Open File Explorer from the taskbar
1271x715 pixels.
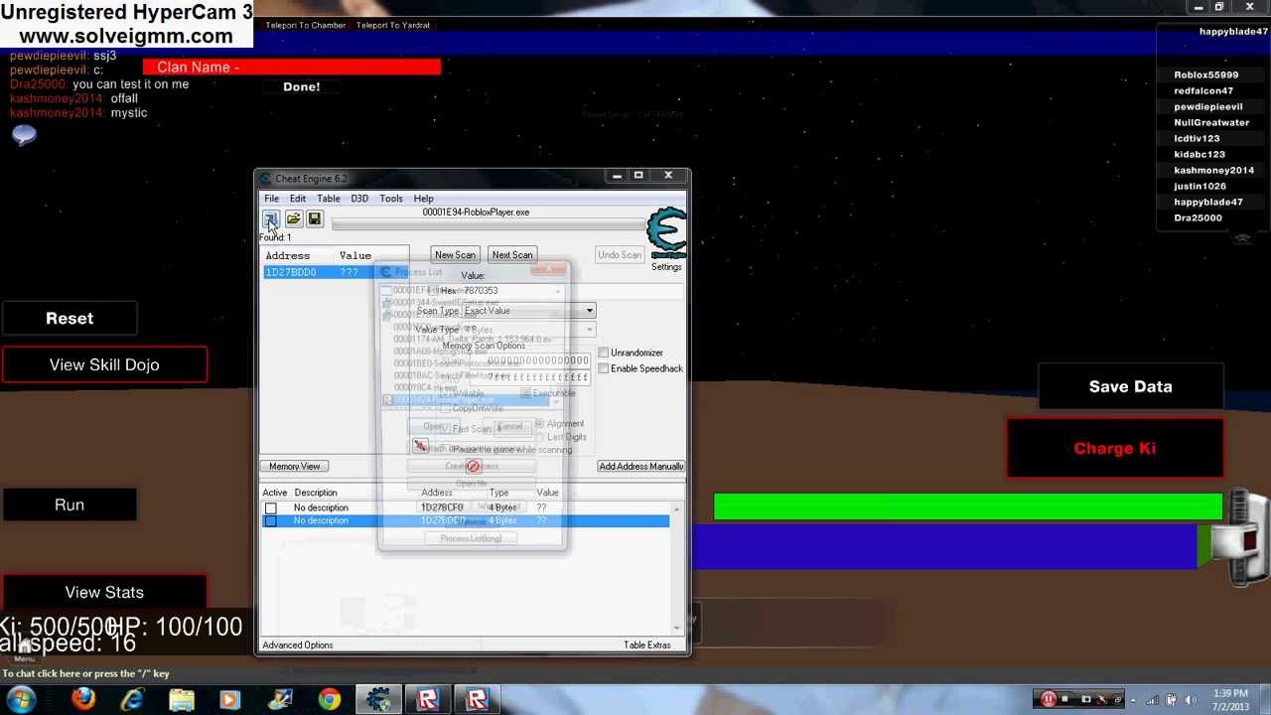point(182,700)
